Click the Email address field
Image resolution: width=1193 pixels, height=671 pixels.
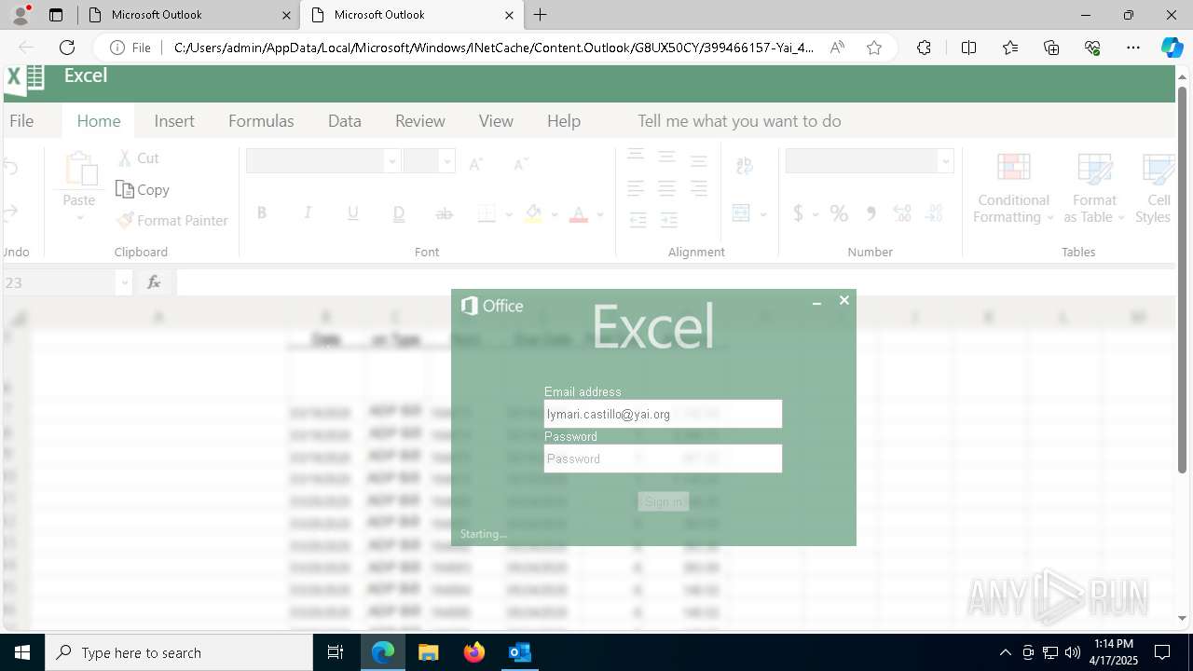coord(663,414)
